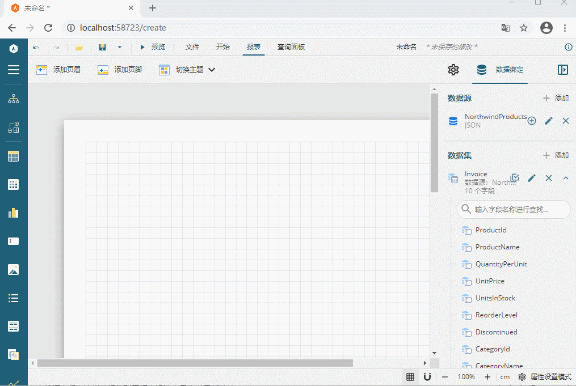Click the 预览 preview button
Screen dimensions: 576x386
[153, 47]
